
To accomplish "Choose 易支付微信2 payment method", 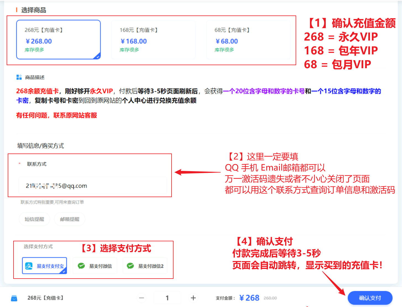I will pyautogui.click(x=145, y=266).
